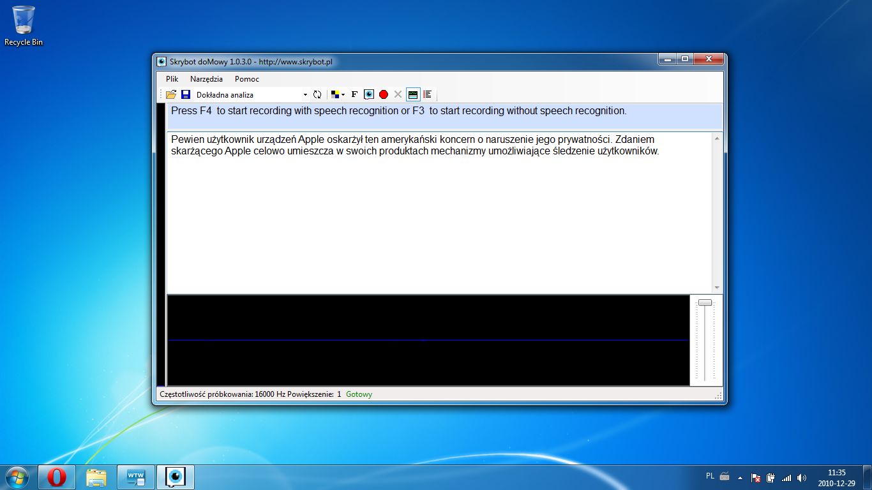Click the black audio waveform display
The width and height of the screenshot is (872, 490).
428,340
